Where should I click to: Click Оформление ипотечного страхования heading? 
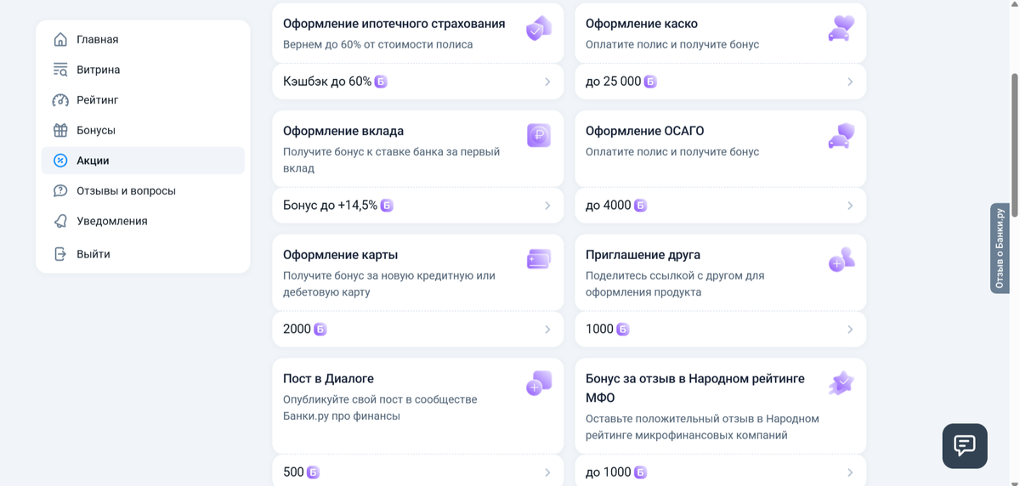pyautogui.click(x=394, y=24)
